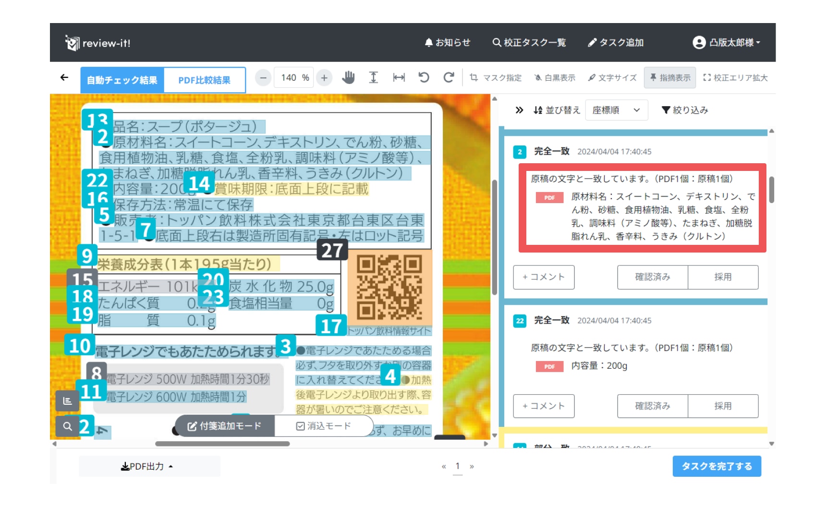Toggle 白黒表示 monochrome view
Image resolution: width=826 pixels, height=507 pixels.
point(555,78)
